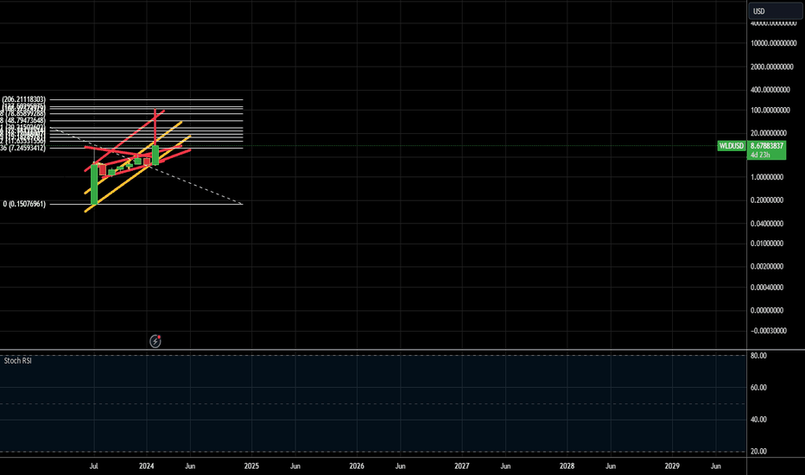Click the 1.00000000 price axis label
The height and width of the screenshot is (475, 805).
[767, 177]
